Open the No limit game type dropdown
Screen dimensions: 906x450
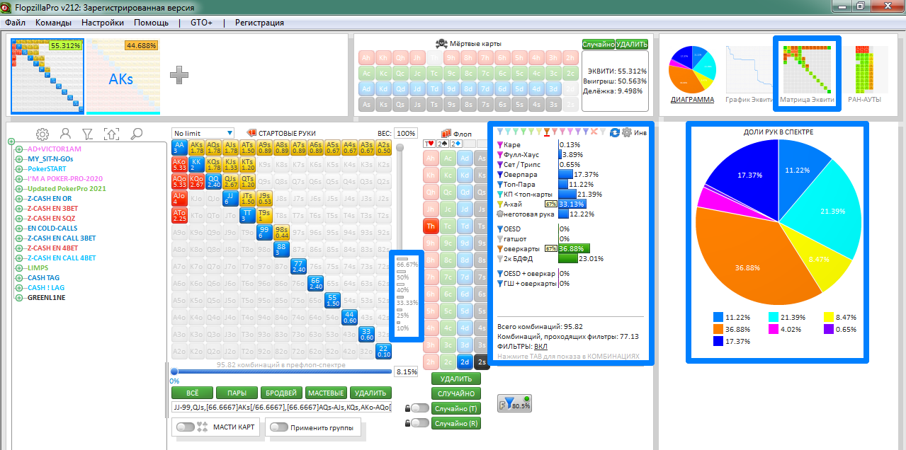(x=203, y=133)
